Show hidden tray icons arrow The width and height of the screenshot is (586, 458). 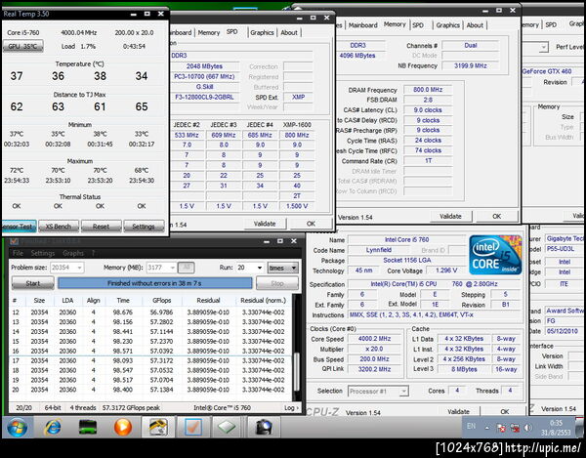[486, 428]
